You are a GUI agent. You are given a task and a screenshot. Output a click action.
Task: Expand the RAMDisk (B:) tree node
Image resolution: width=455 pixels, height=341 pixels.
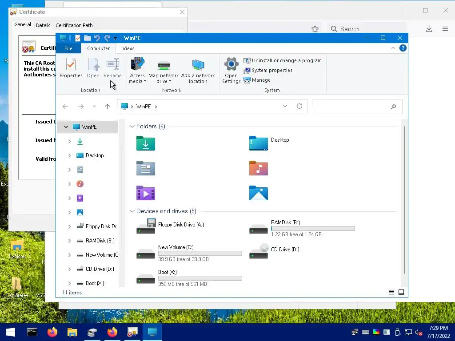point(69,241)
